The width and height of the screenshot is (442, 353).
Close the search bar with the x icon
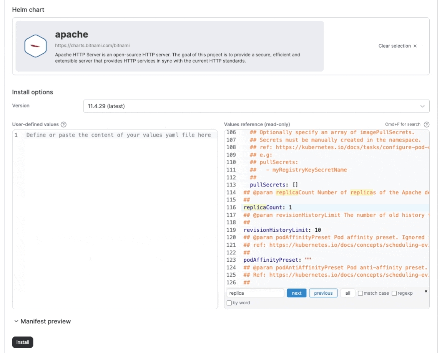(425, 291)
